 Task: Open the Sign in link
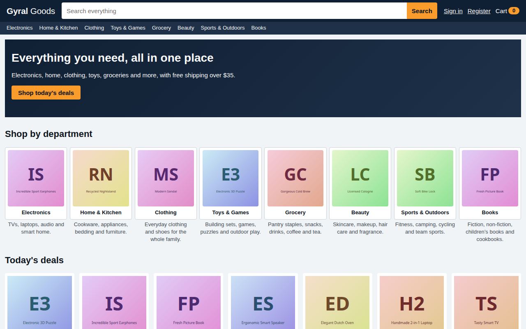tap(453, 11)
